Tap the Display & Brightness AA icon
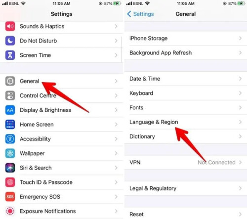This screenshot has width=247, height=219. click(x=10, y=110)
